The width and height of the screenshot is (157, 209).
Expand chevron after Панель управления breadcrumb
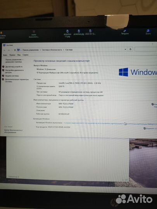40,50
